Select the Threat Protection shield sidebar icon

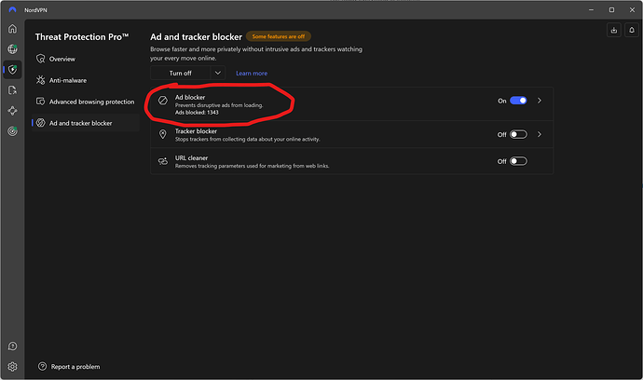point(13,70)
